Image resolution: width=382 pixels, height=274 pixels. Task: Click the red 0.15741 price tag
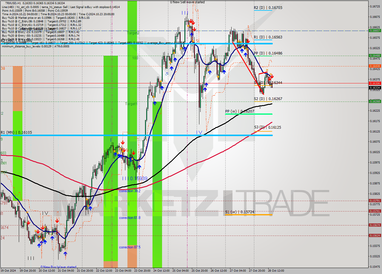(375, 211)
